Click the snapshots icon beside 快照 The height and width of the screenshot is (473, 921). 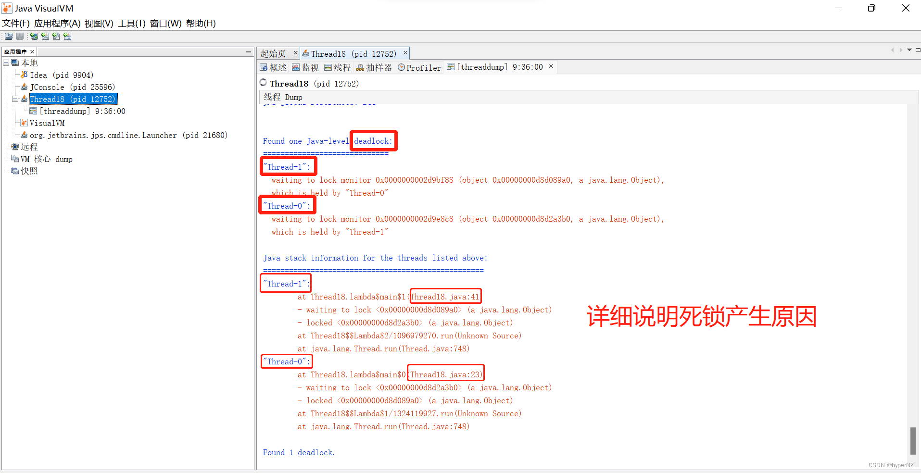pyautogui.click(x=15, y=171)
